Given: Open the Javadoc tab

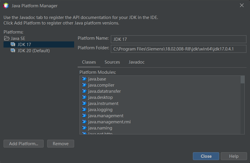Looking at the screenshot, I should click(x=137, y=62).
